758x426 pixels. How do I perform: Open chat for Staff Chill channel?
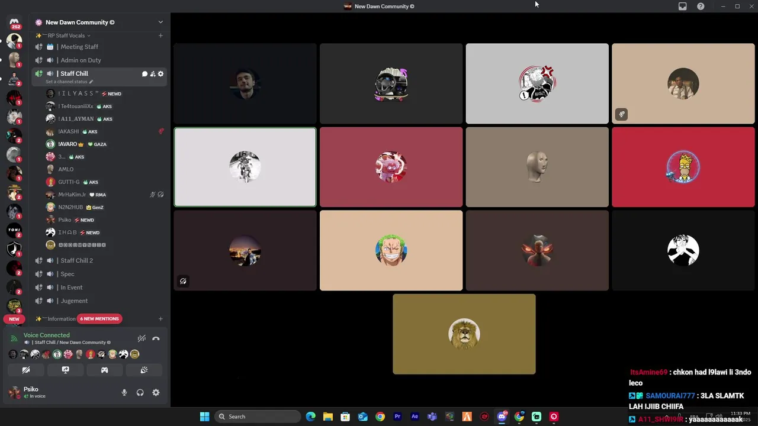click(x=144, y=74)
